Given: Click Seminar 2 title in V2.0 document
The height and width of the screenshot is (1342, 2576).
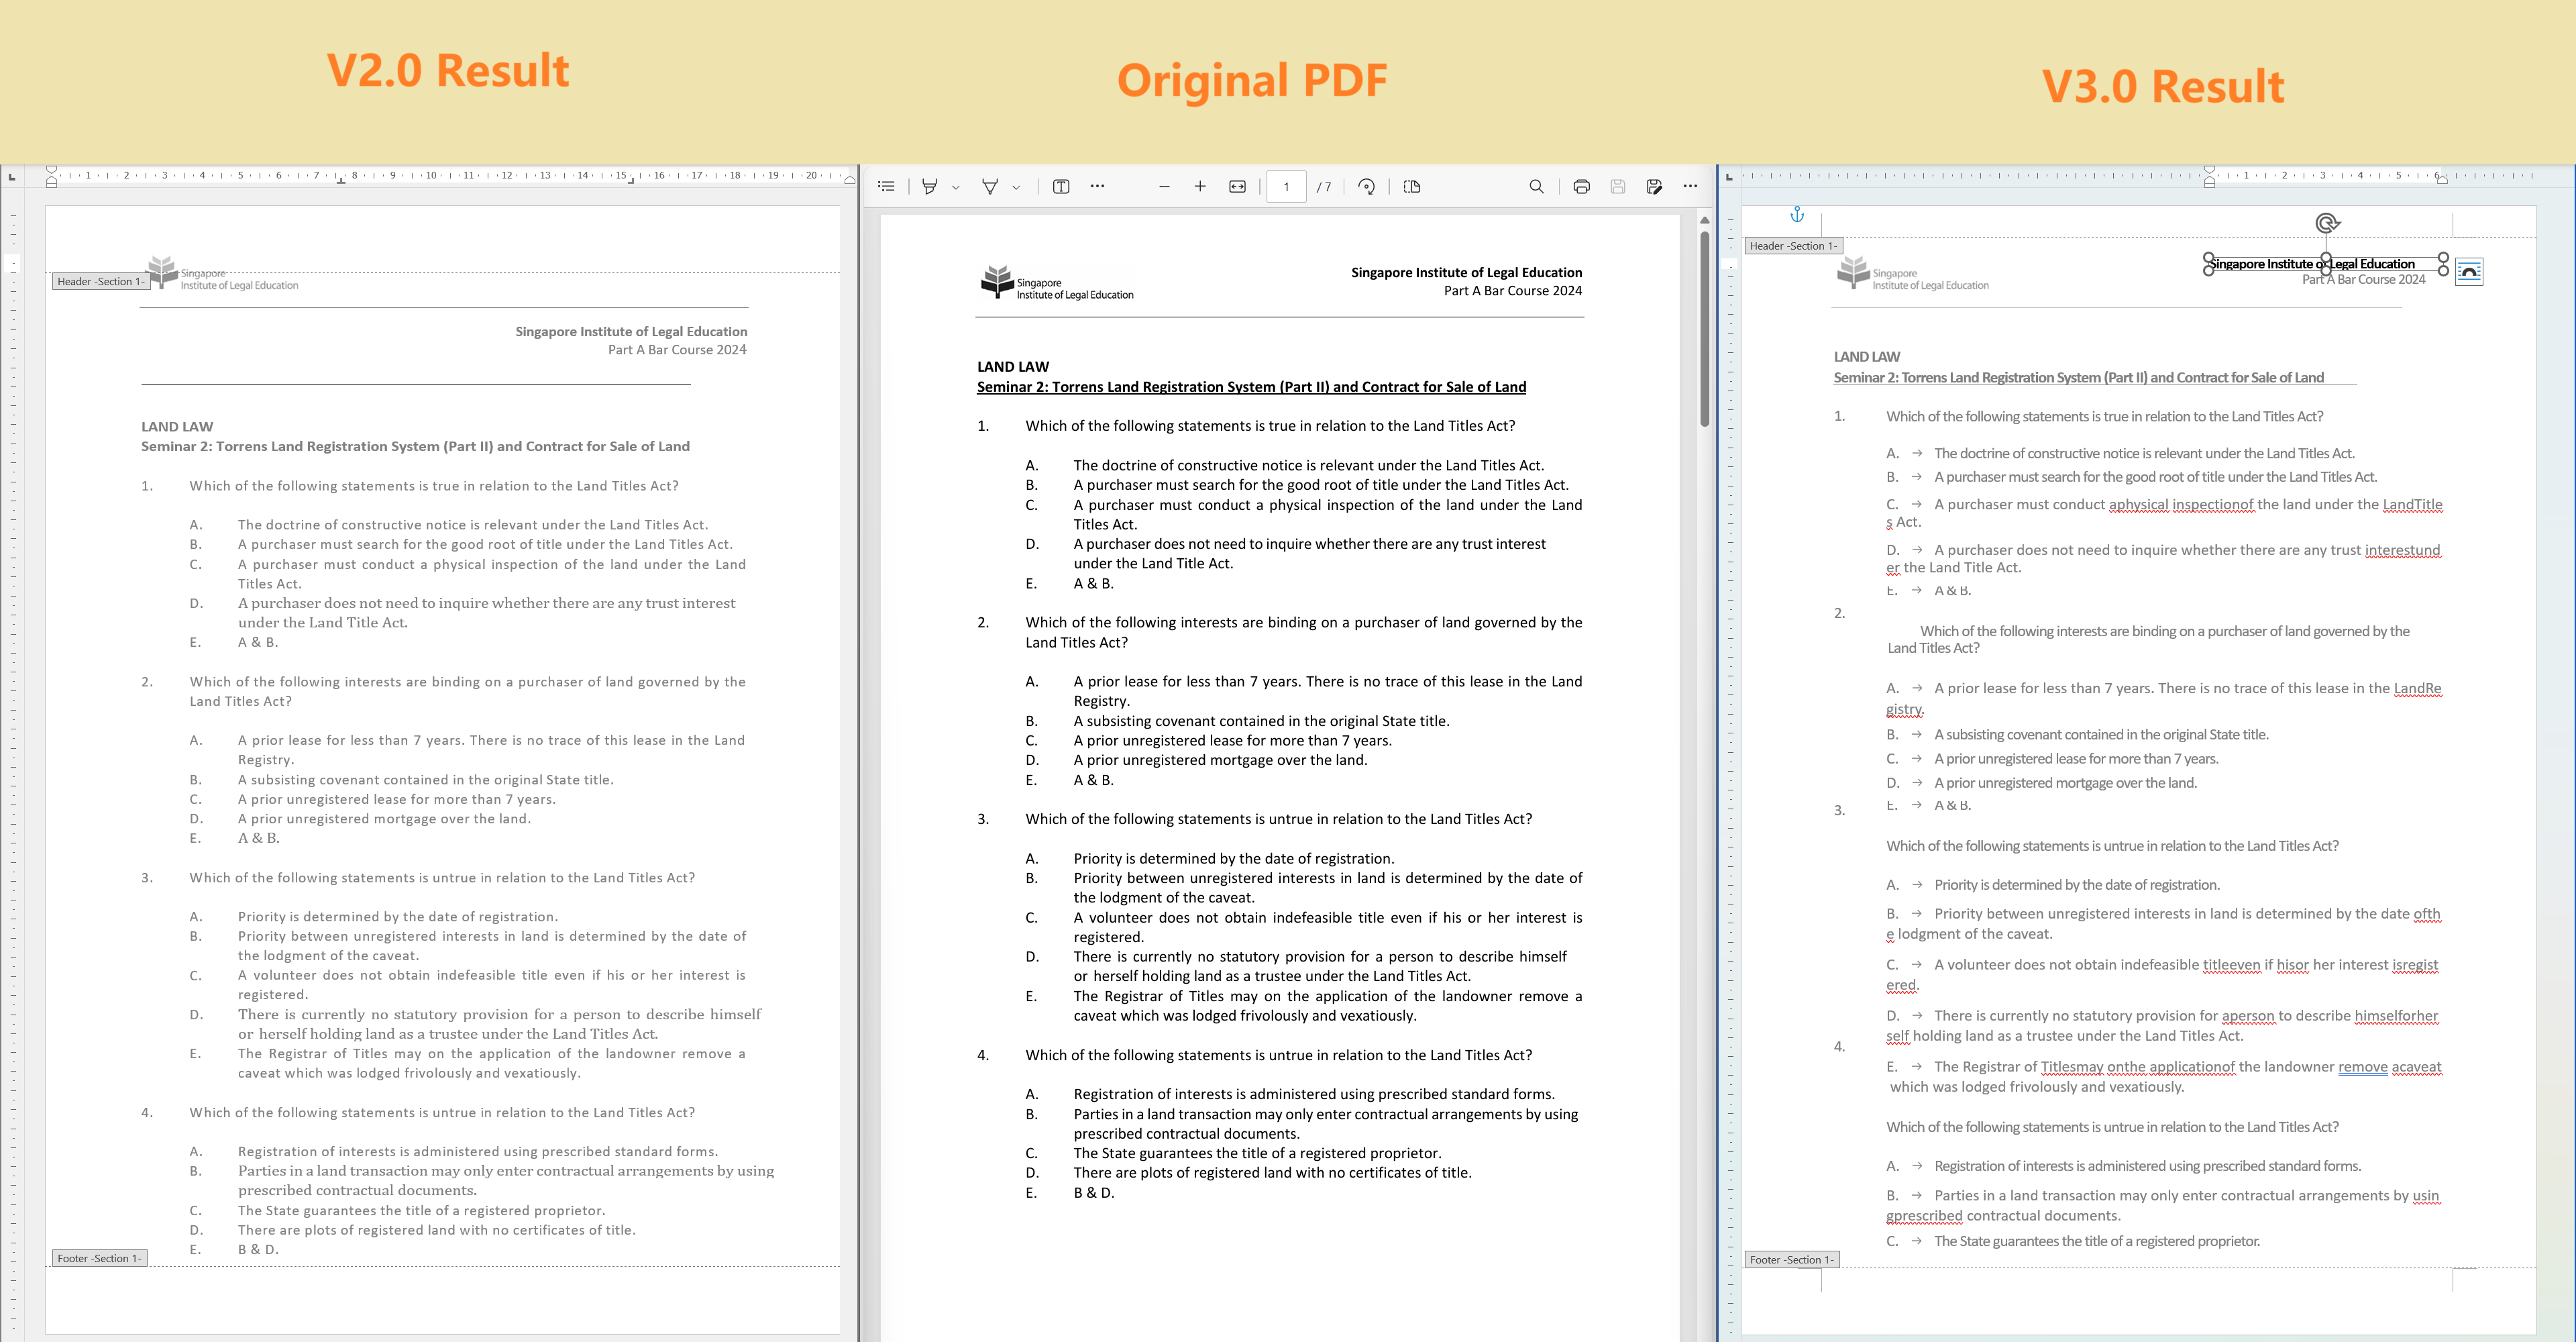Looking at the screenshot, I should pyautogui.click(x=415, y=447).
